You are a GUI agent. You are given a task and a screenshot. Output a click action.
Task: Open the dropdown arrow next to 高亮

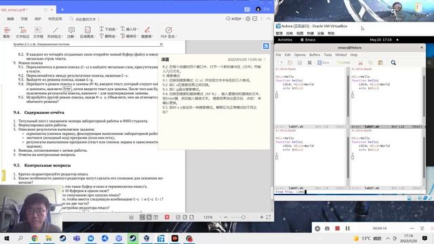[x=11, y=37]
